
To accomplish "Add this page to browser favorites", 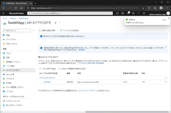I will [x=143, y=8].
